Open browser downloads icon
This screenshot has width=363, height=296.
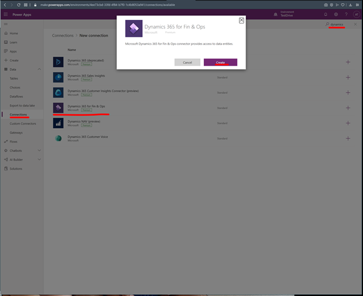[x=350, y=5]
